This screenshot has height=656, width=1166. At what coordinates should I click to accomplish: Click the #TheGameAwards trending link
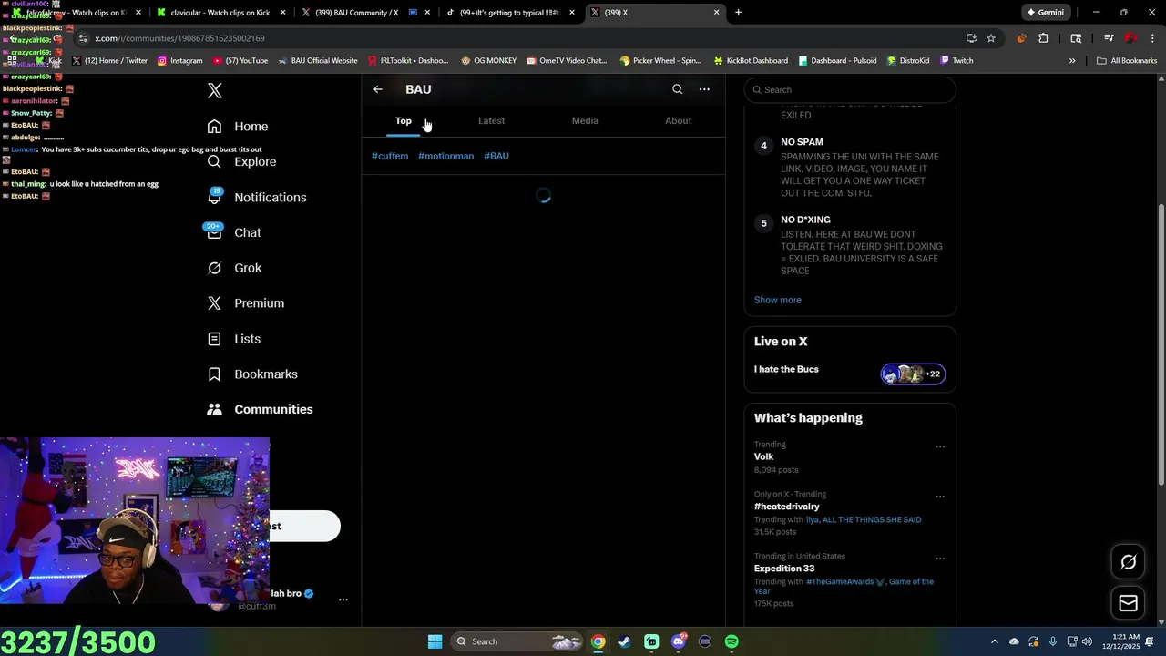click(x=845, y=581)
